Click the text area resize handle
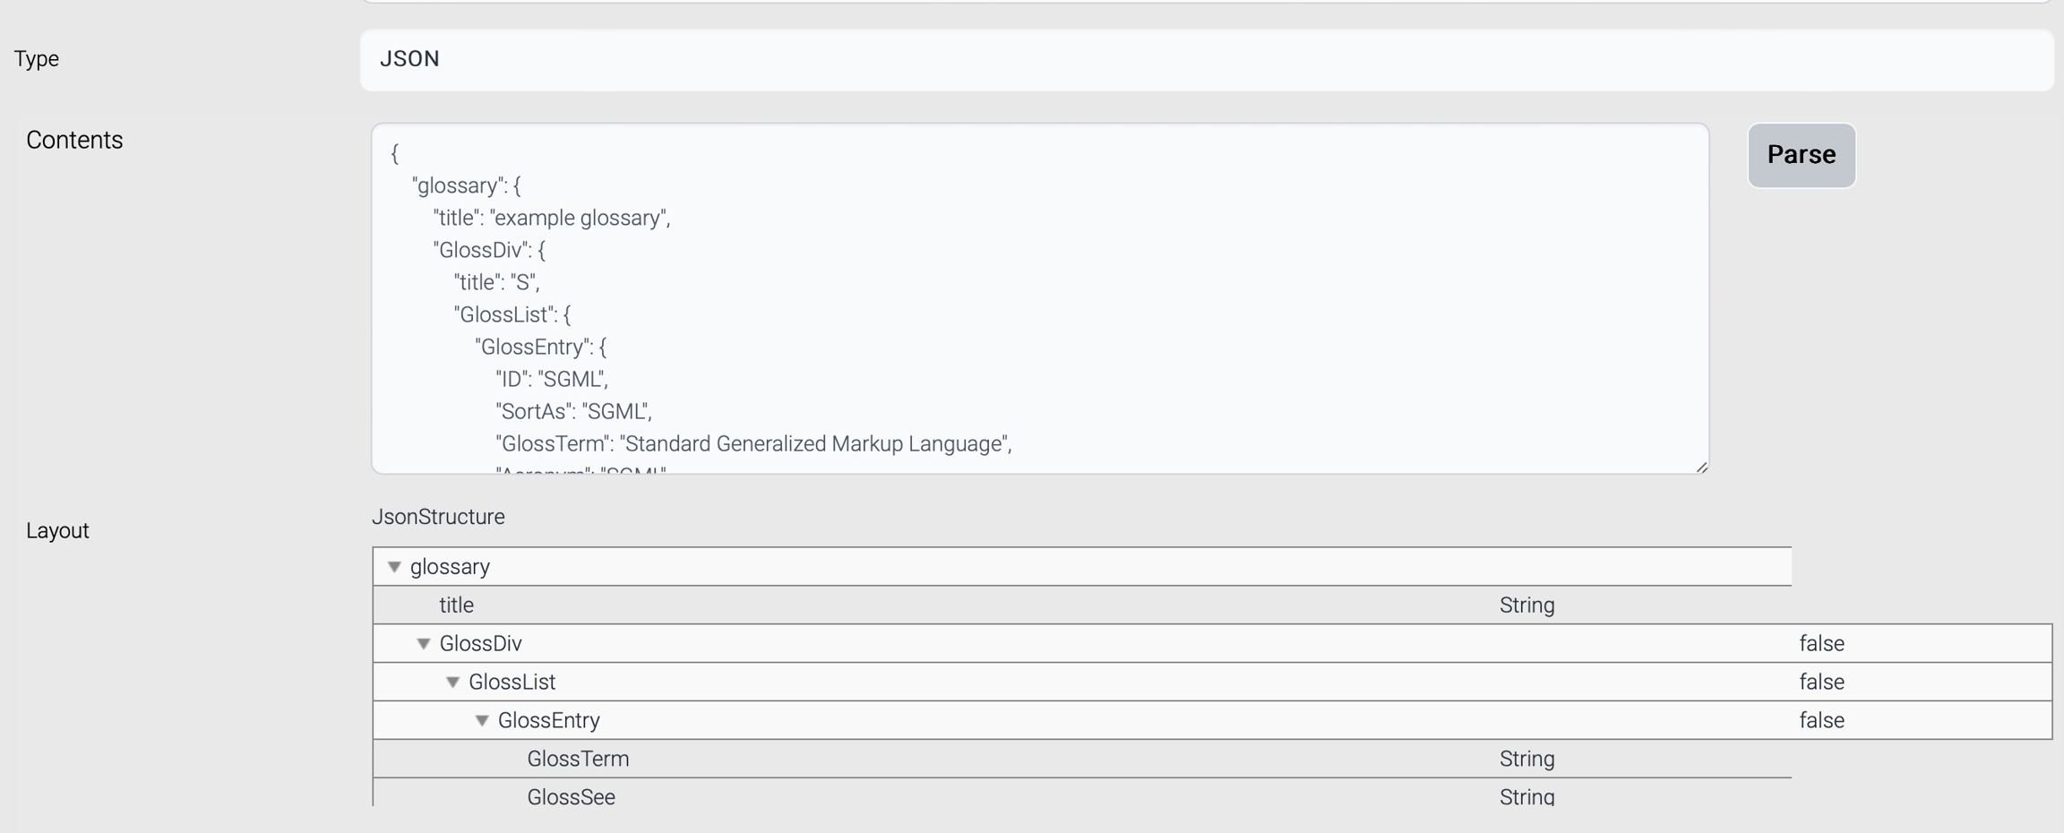 click(x=1701, y=467)
